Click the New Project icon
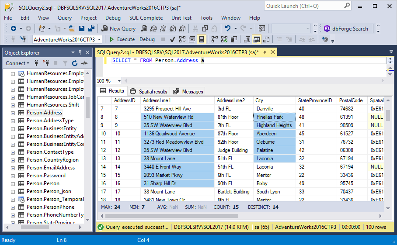Screen dimensions: 397x245 (x=42, y=28)
